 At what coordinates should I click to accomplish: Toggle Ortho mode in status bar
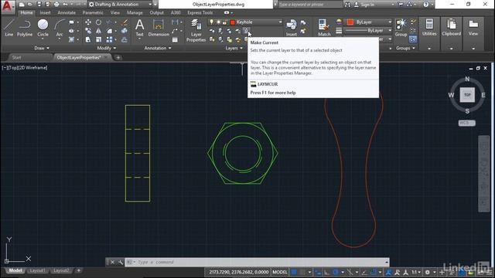326,272
